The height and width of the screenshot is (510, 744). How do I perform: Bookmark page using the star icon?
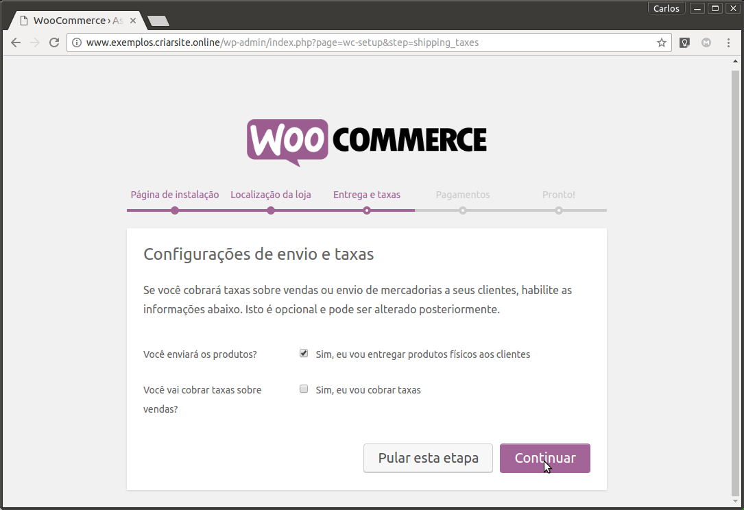click(661, 42)
